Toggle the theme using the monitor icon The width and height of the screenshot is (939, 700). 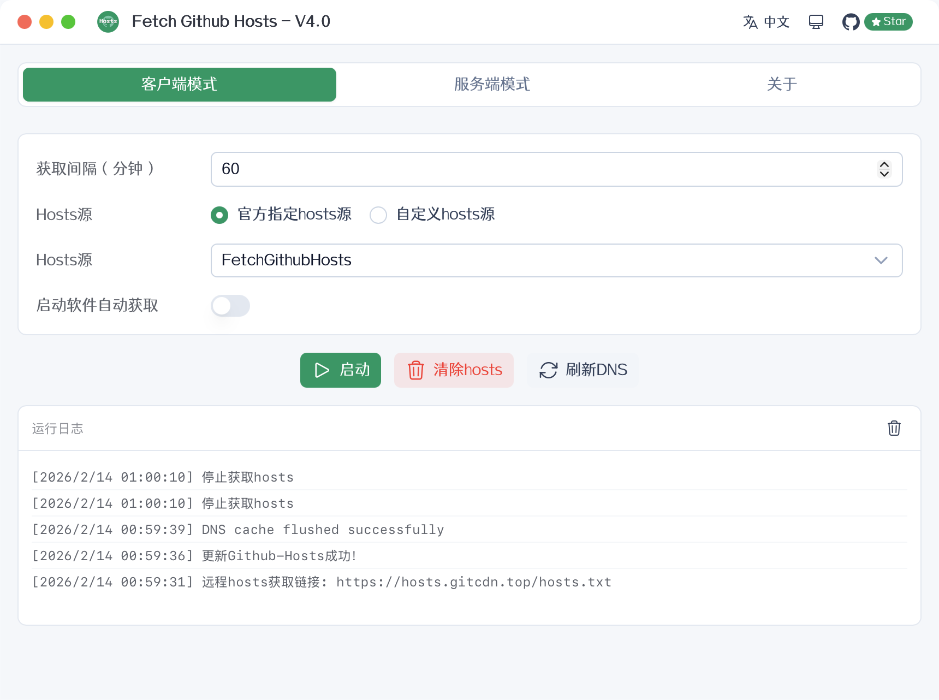click(x=816, y=22)
